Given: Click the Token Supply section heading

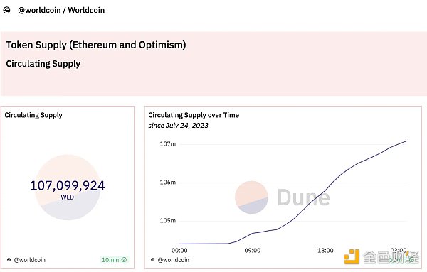Looking at the screenshot, I should tap(96, 45).
